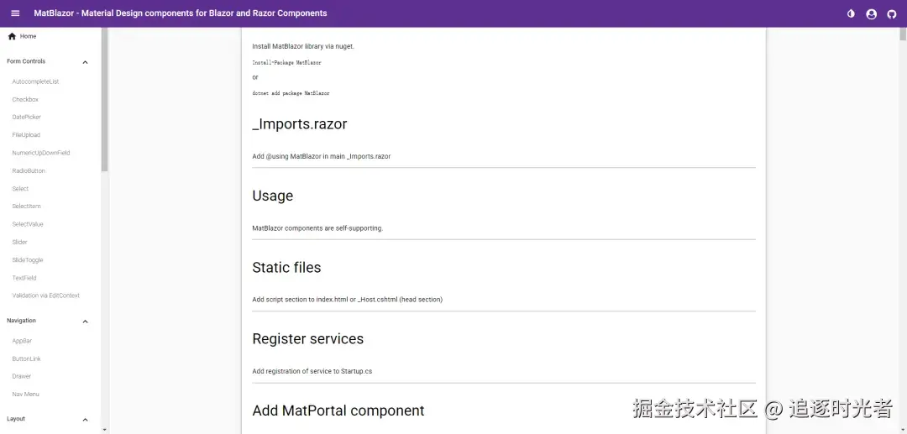The image size is (907, 434).
Task: Open the TextField component page
Action: [x=24, y=278]
